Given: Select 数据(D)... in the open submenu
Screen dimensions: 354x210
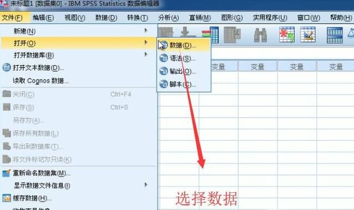Looking at the screenshot, I should pyautogui.click(x=184, y=45).
